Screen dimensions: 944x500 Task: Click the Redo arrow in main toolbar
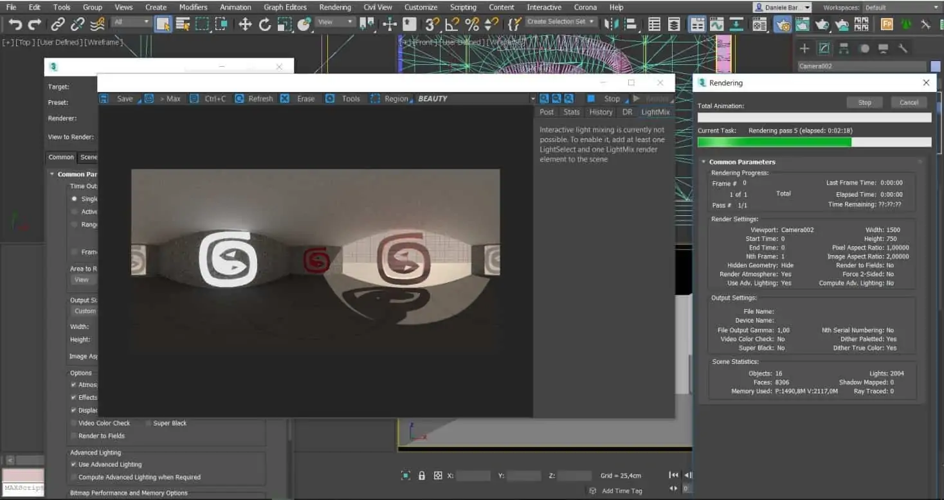tap(35, 24)
